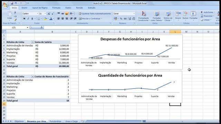The image size is (221, 124).
Task: Apply accounting currency format
Action: click(115, 19)
